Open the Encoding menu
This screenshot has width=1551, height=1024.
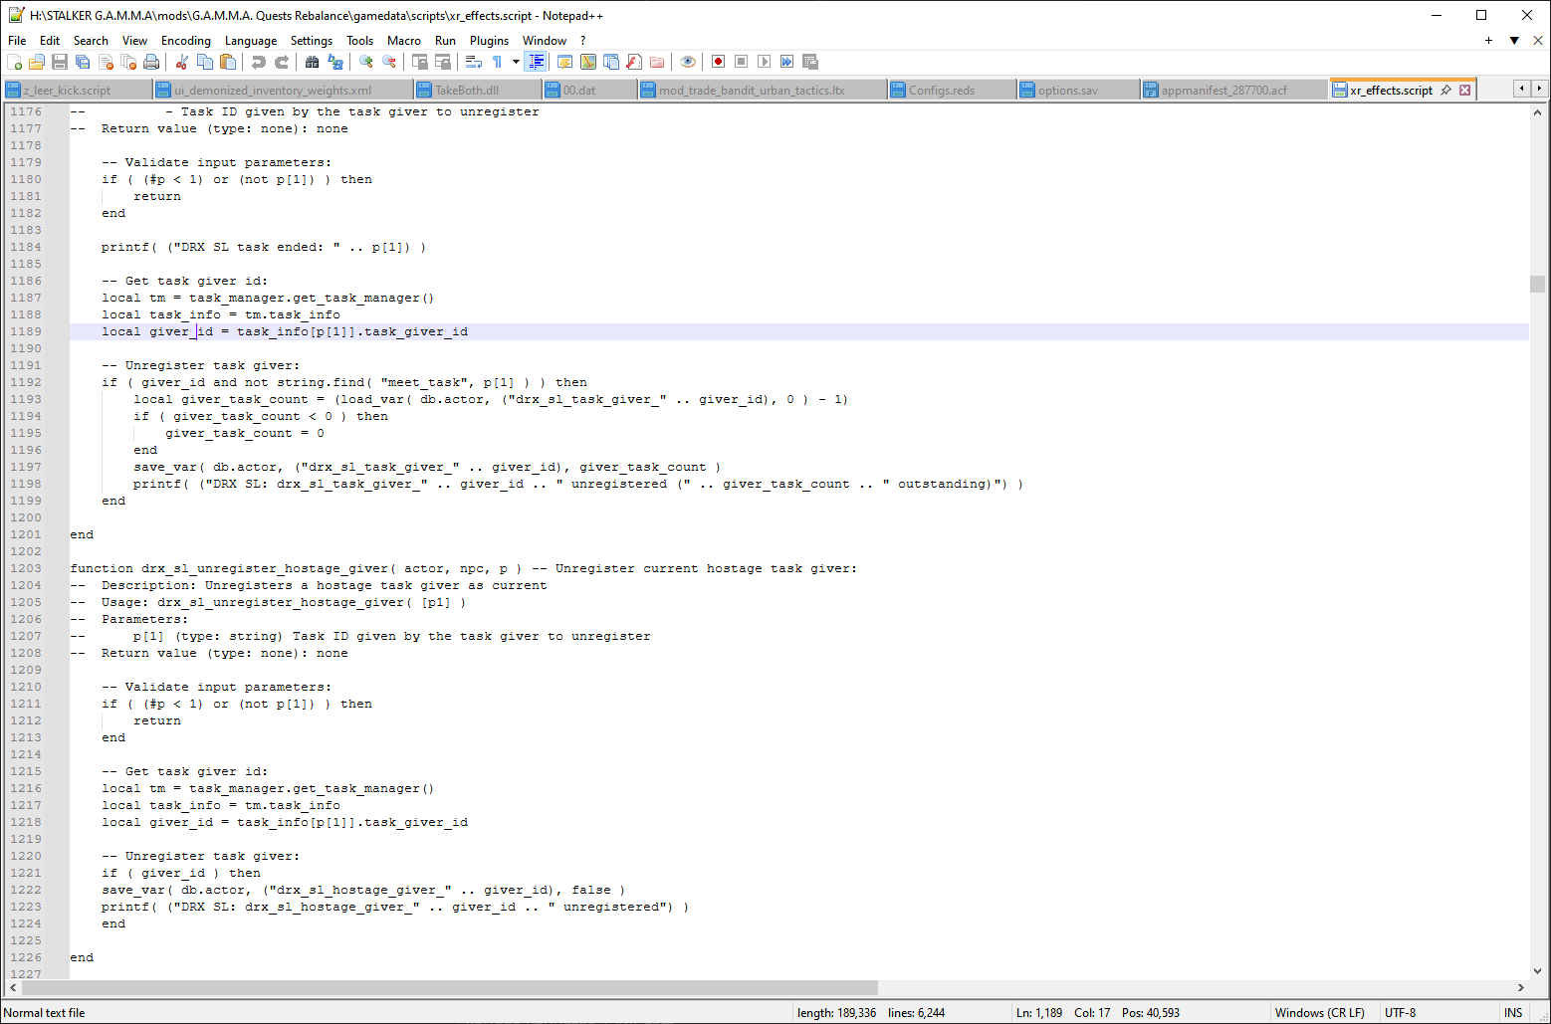point(186,41)
